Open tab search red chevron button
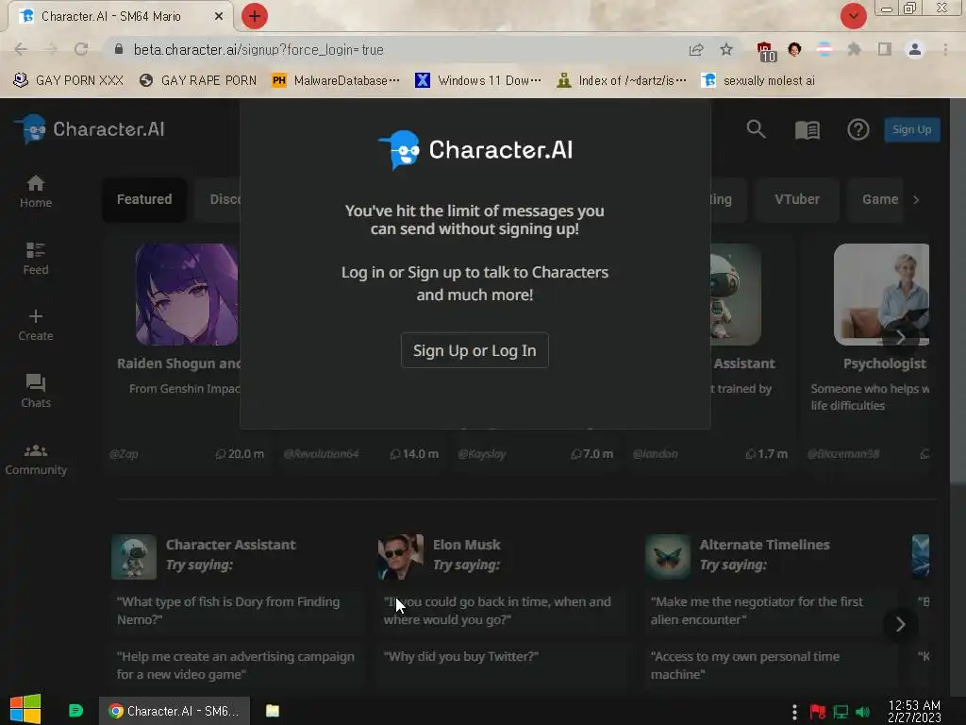This screenshot has height=725, width=966. click(x=853, y=16)
